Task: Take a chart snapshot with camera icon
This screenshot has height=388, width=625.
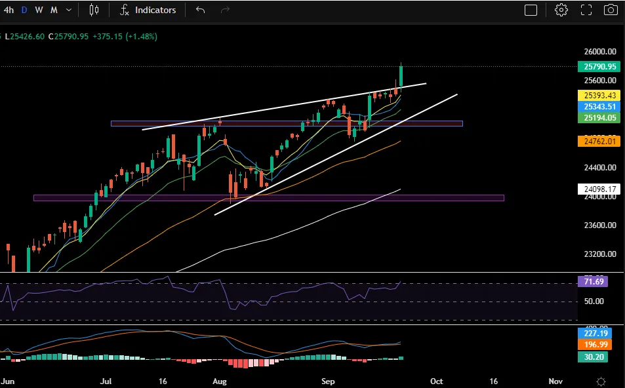Action: (x=611, y=10)
